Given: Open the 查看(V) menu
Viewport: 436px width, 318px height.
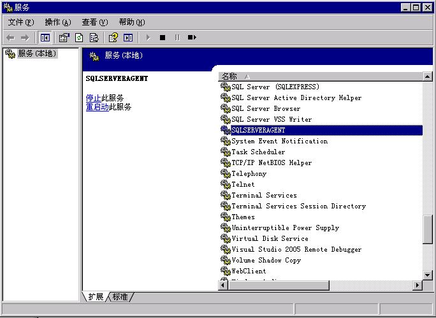Looking at the screenshot, I should 95,22.
